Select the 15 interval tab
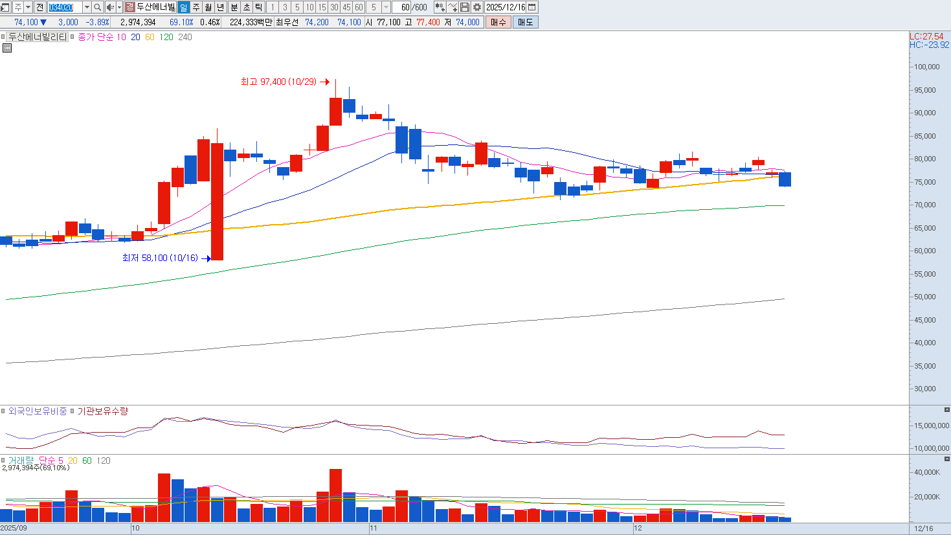Viewport: 951px width, 535px height. (322, 7)
